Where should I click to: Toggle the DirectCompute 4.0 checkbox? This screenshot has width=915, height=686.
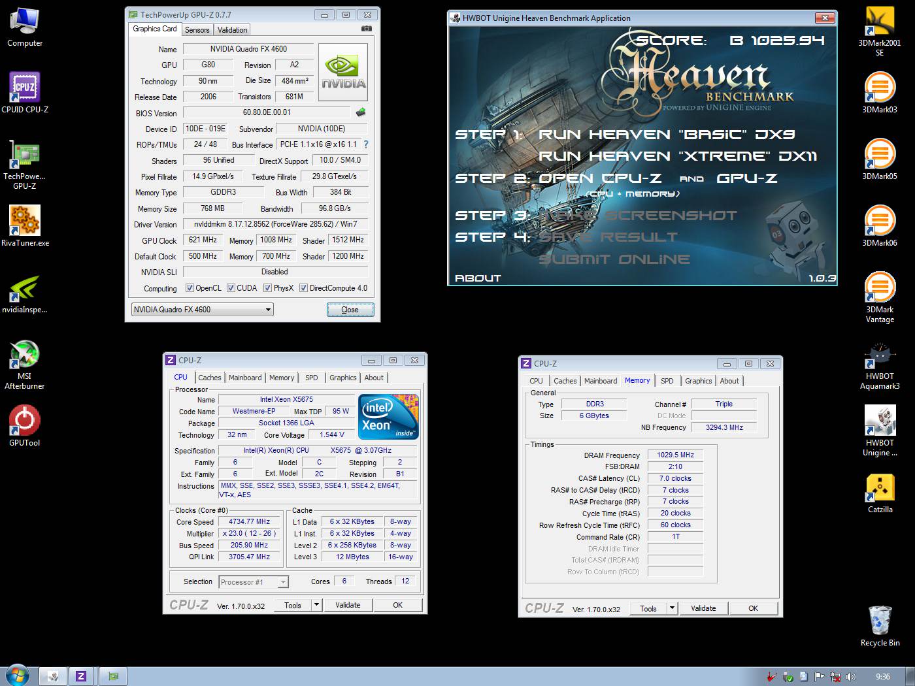[303, 287]
